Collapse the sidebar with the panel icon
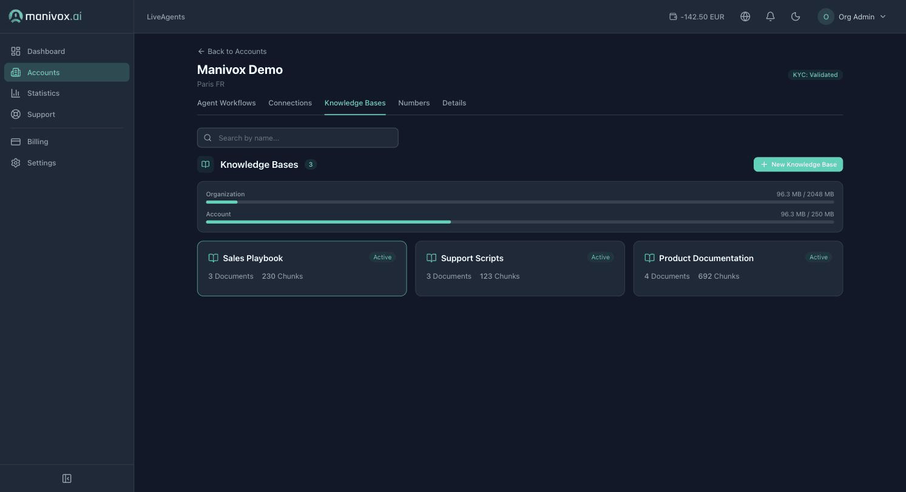 coord(67,479)
